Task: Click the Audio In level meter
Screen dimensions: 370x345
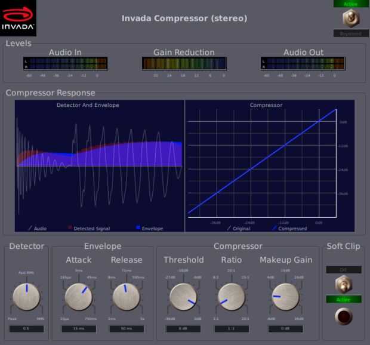Action: 66,63
